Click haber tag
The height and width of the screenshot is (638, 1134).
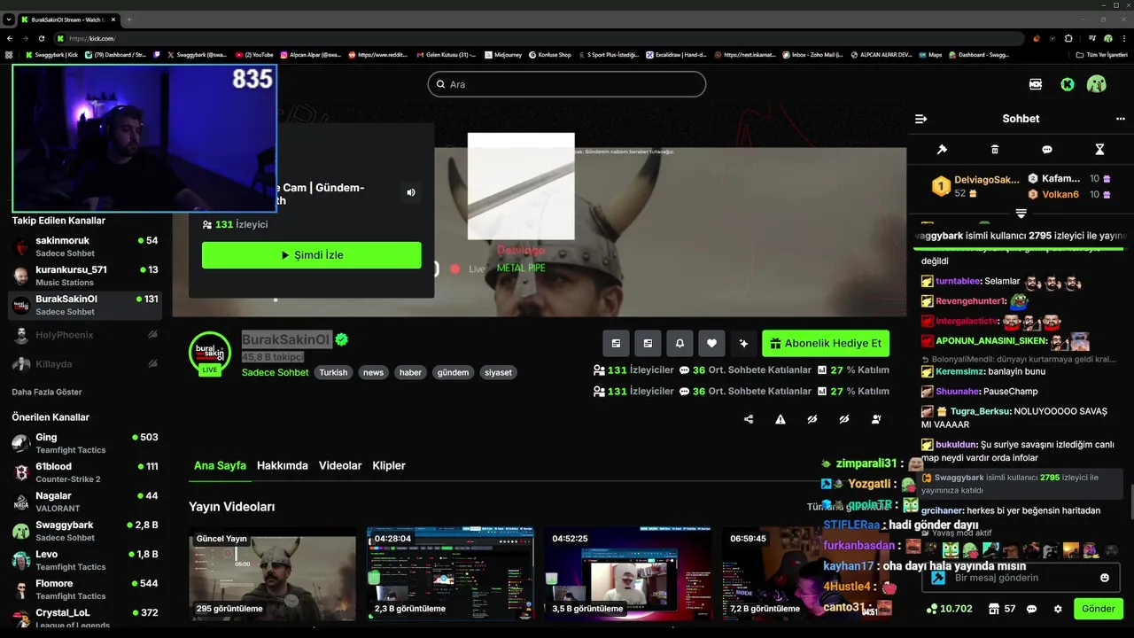click(x=410, y=373)
